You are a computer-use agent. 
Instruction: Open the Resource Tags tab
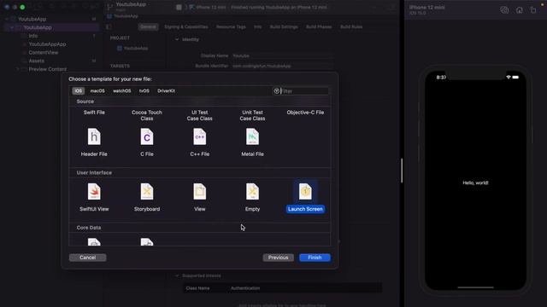231,26
